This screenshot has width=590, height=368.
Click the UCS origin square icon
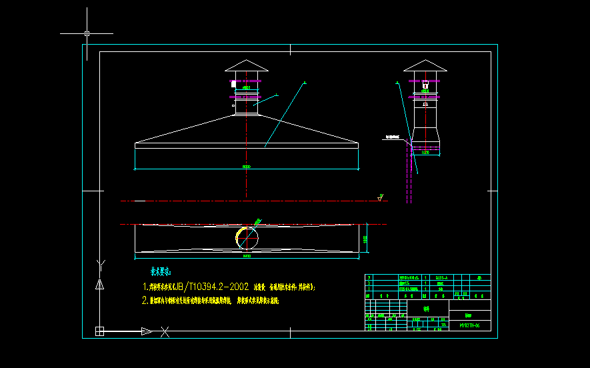99,331
